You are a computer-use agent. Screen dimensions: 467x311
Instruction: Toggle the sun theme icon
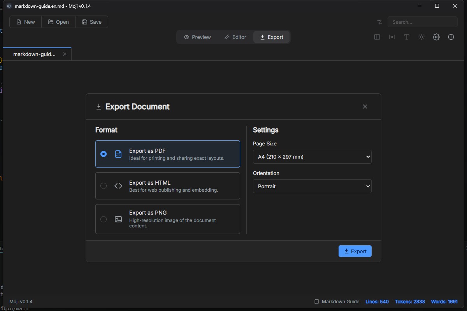421,37
